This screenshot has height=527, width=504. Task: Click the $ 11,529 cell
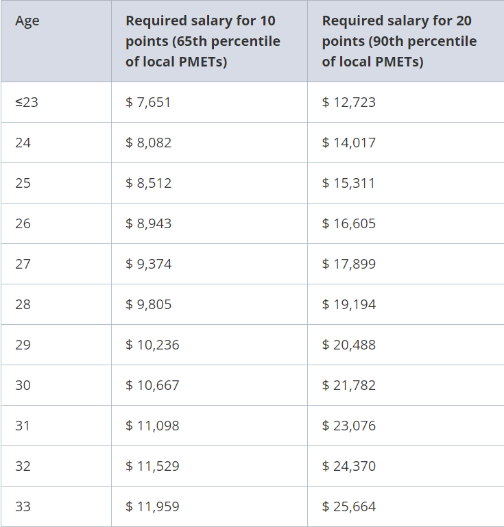tap(152, 466)
